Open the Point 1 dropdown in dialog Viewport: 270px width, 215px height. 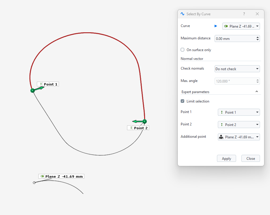239,112
